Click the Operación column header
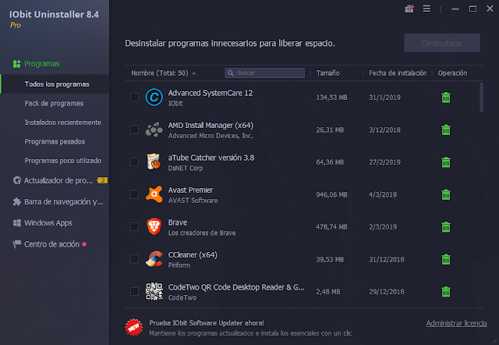Image resolution: width=499 pixels, height=345 pixels. click(452, 73)
